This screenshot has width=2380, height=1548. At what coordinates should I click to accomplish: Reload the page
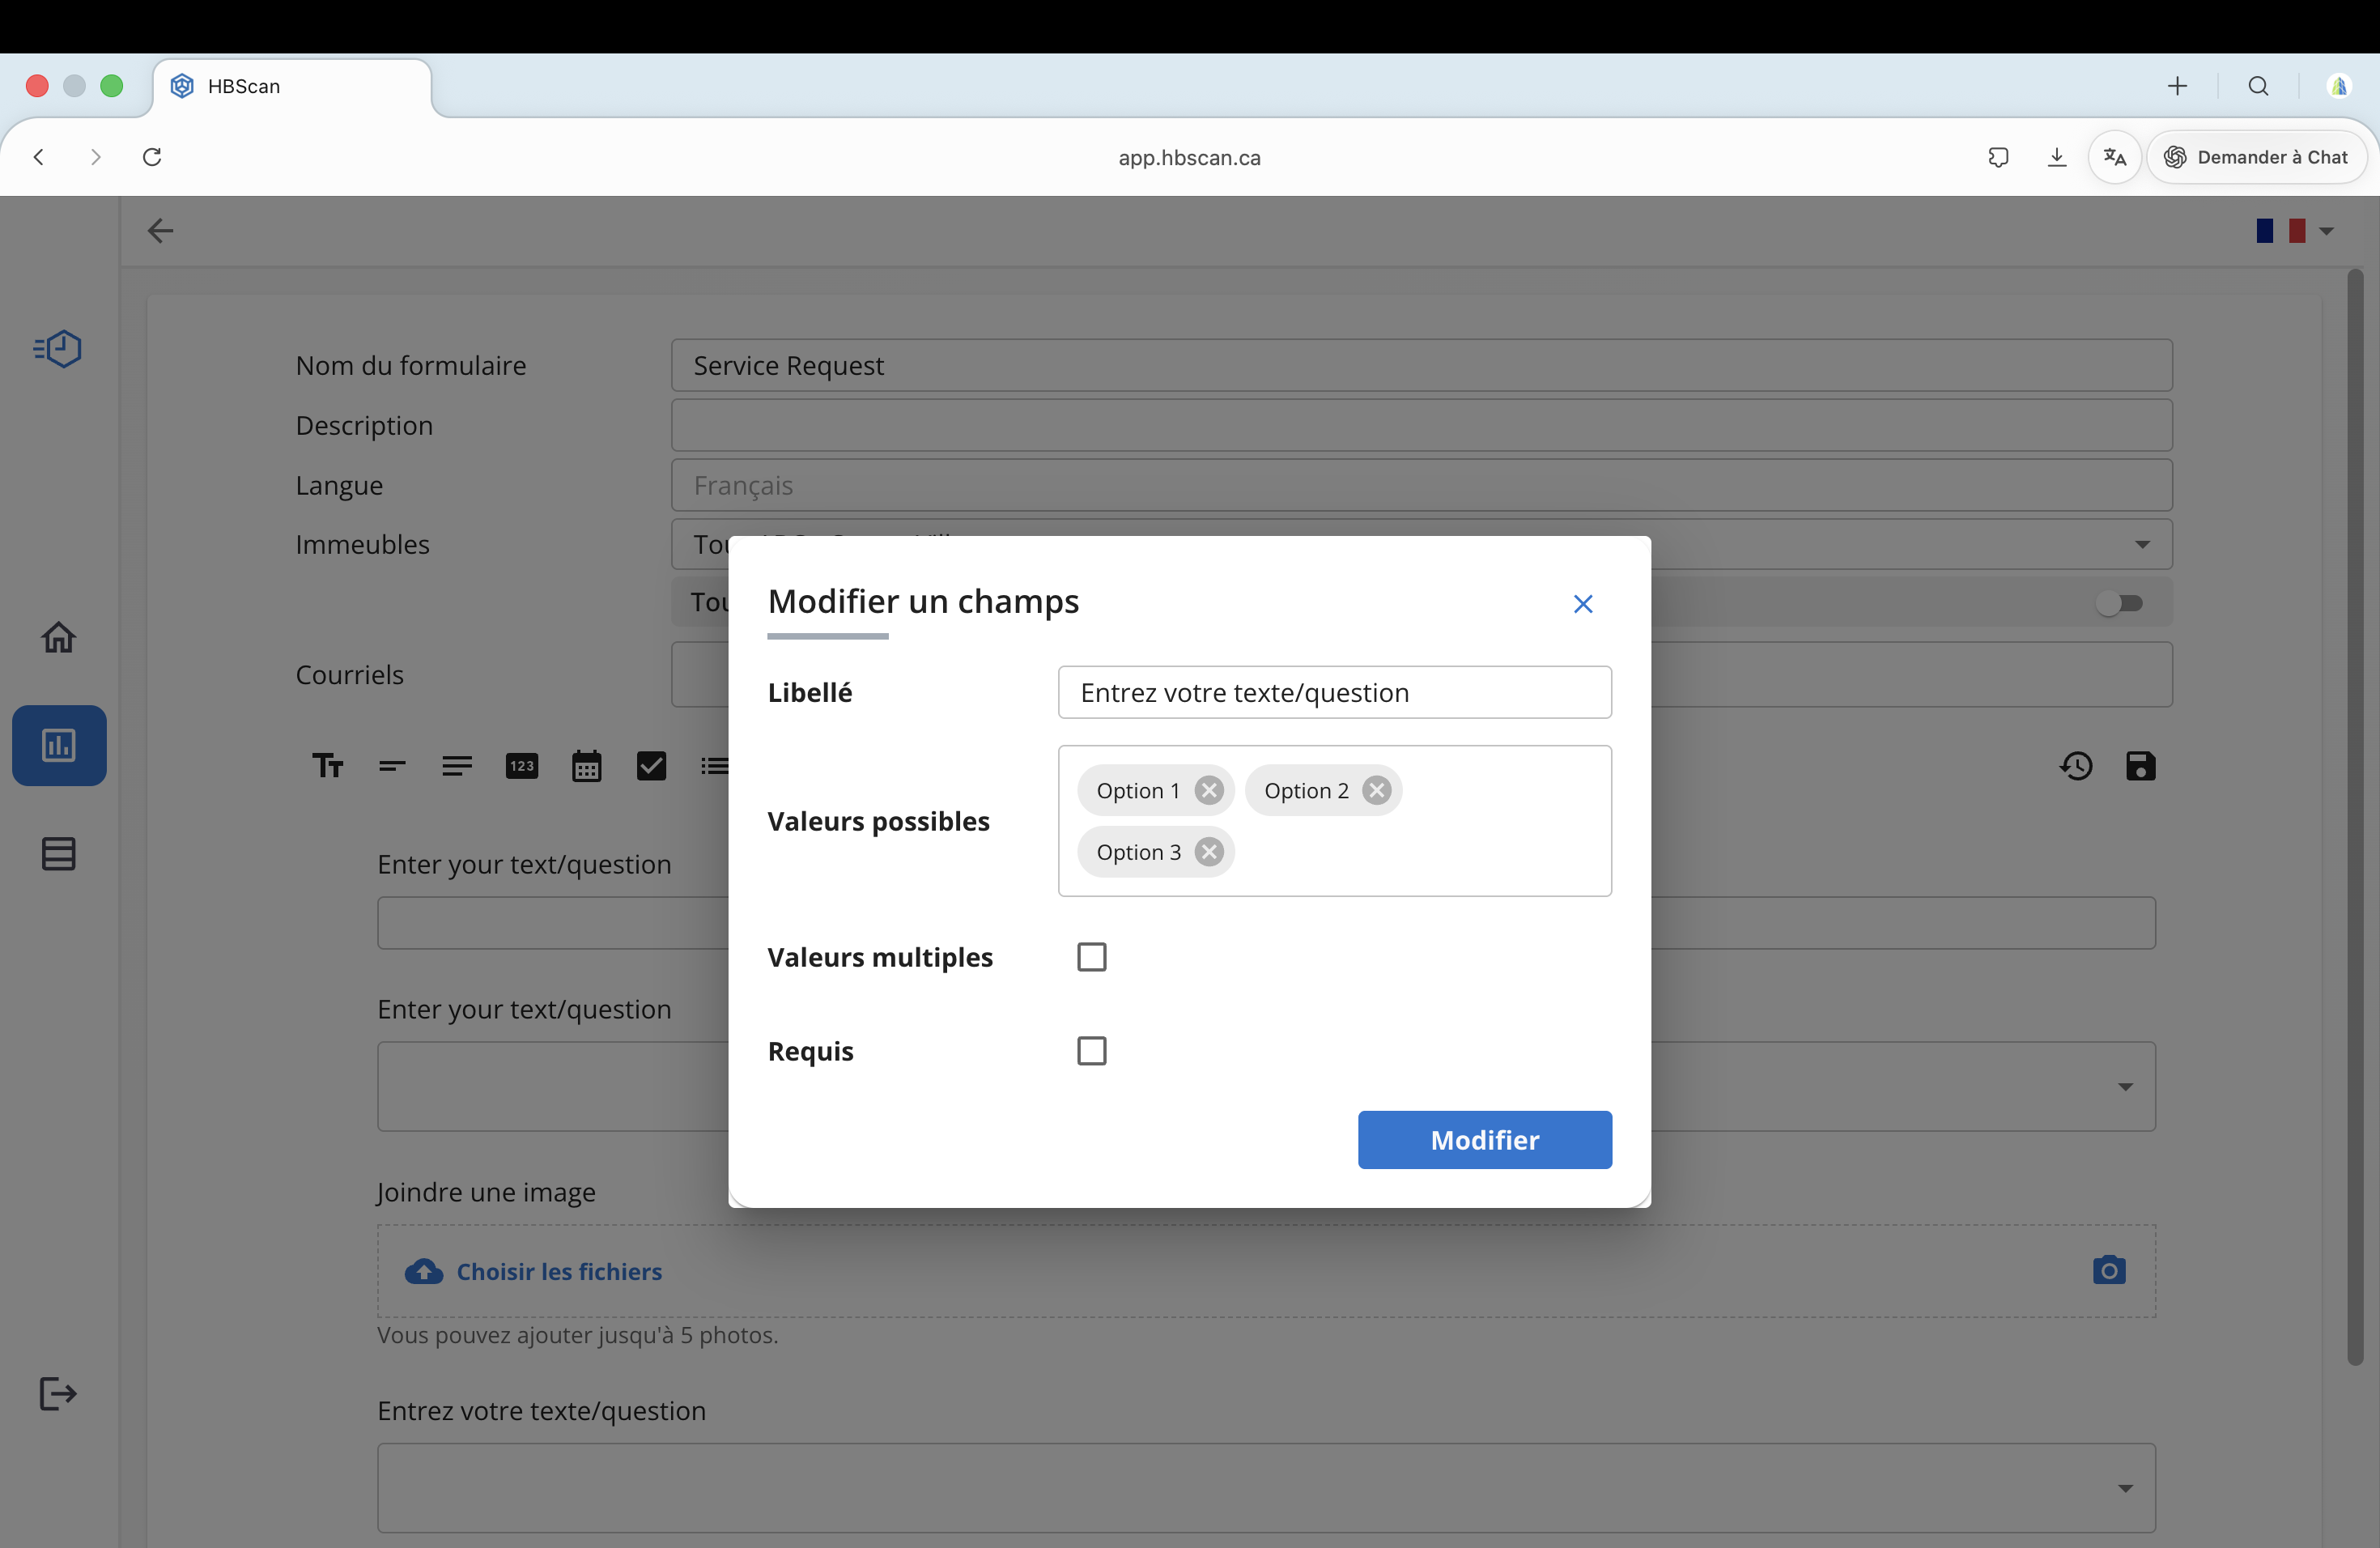pos(152,157)
